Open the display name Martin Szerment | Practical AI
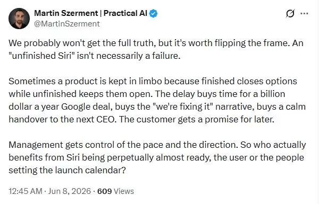The height and width of the screenshot is (204, 319). pyautogui.click(x=90, y=13)
